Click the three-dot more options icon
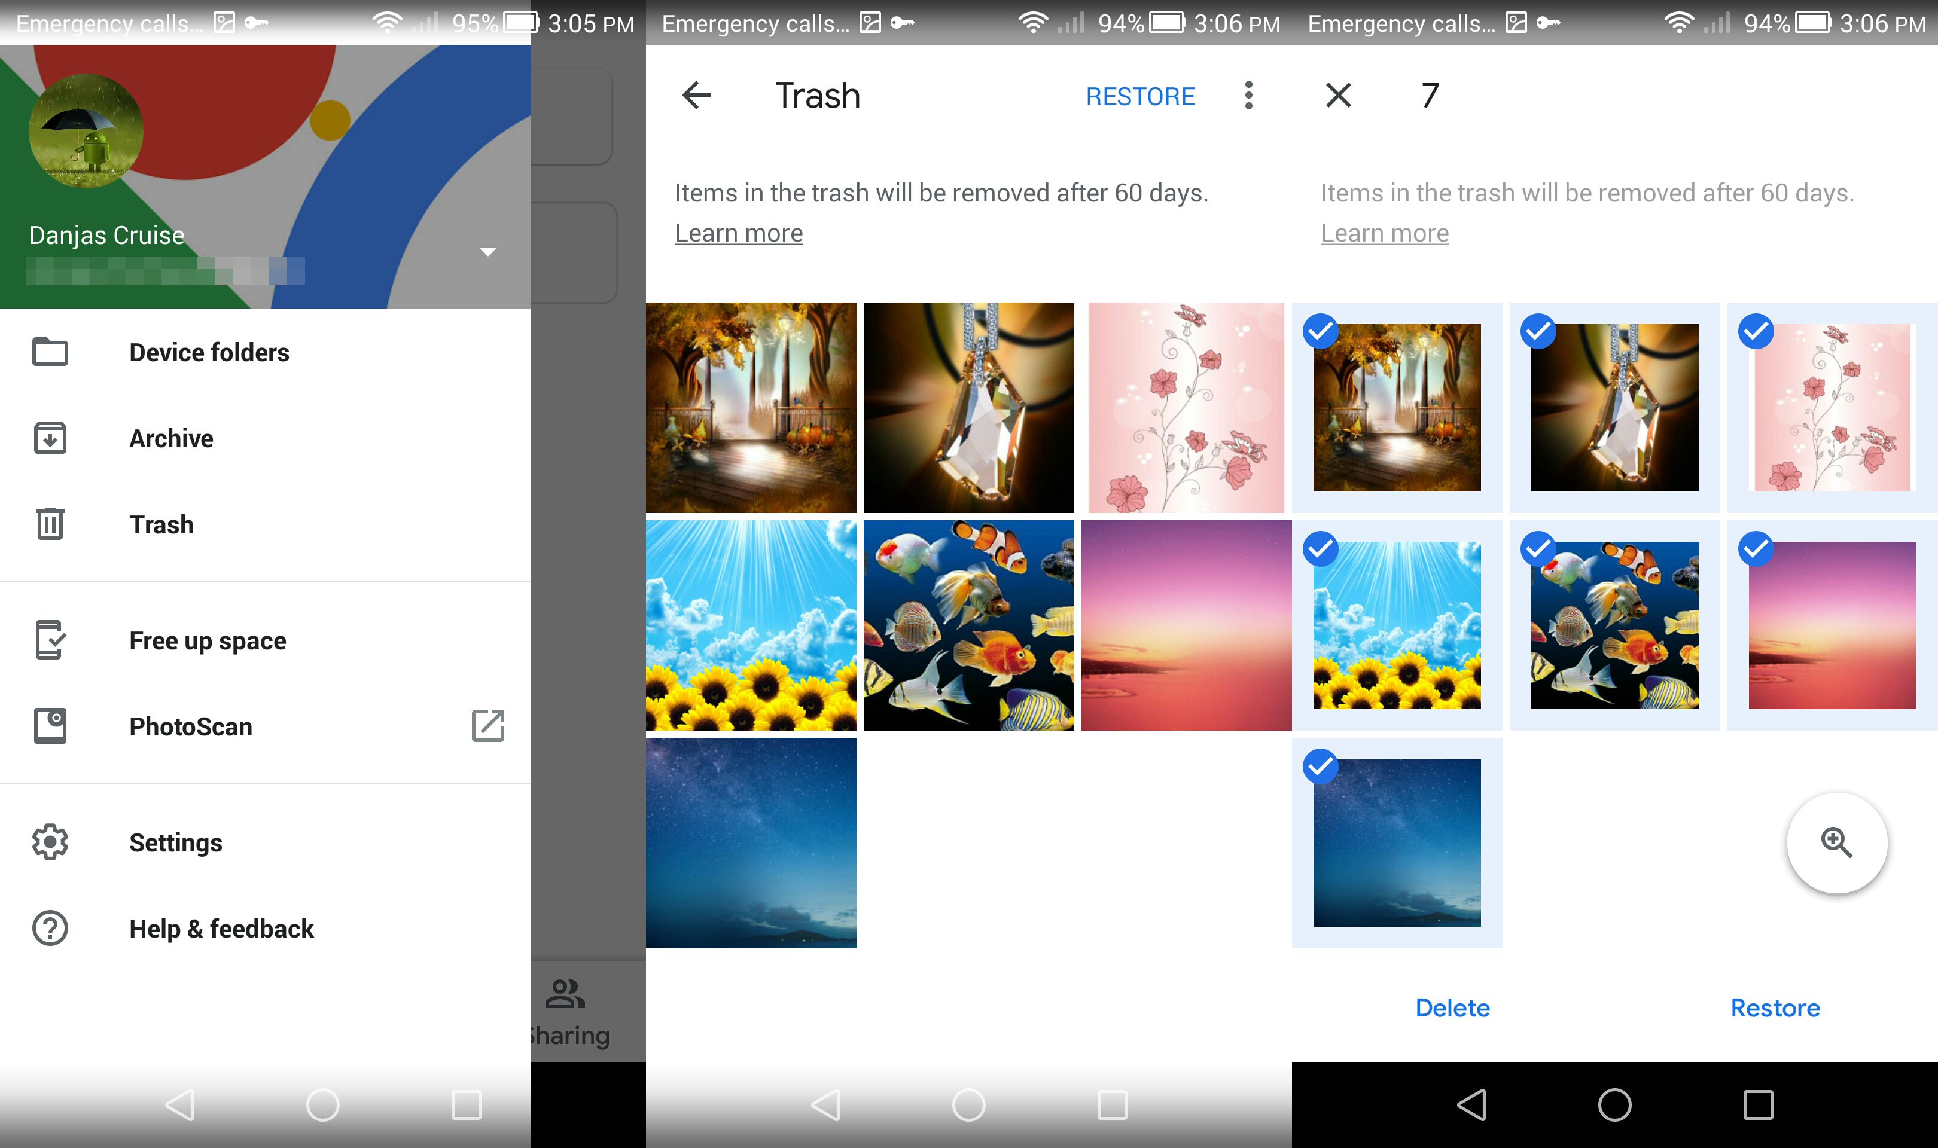 (1248, 96)
